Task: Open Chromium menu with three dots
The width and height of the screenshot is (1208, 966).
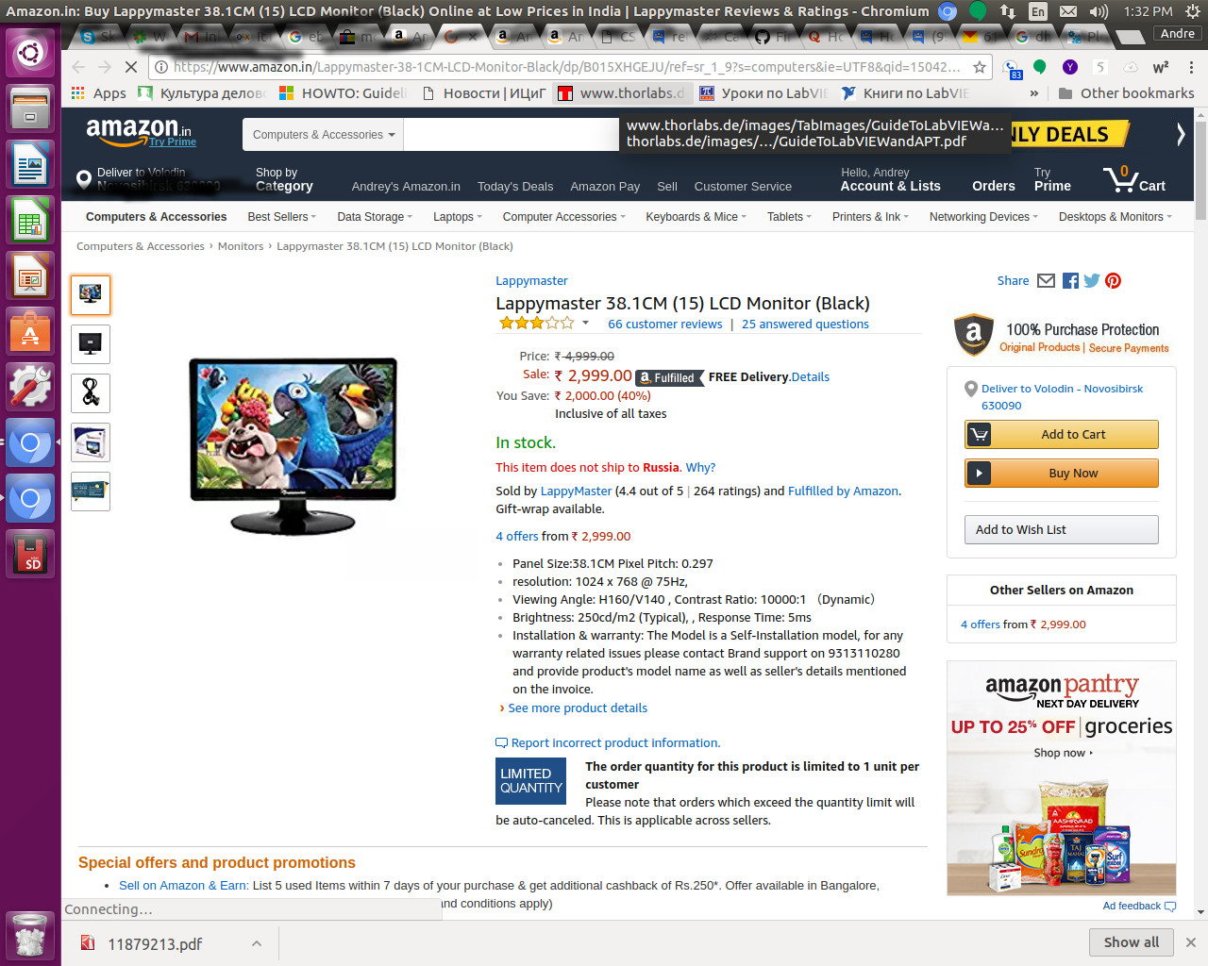Action: (x=1191, y=67)
